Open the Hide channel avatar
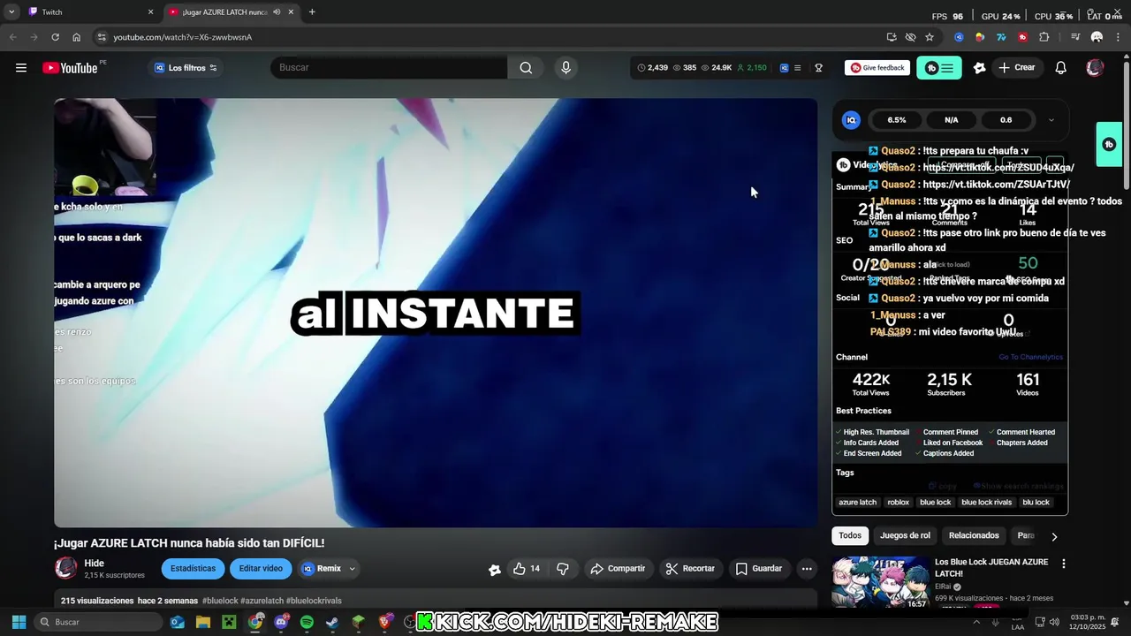 pyautogui.click(x=65, y=568)
